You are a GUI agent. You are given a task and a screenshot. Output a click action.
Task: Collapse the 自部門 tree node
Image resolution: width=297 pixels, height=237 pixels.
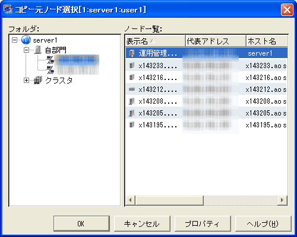click(26, 50)
